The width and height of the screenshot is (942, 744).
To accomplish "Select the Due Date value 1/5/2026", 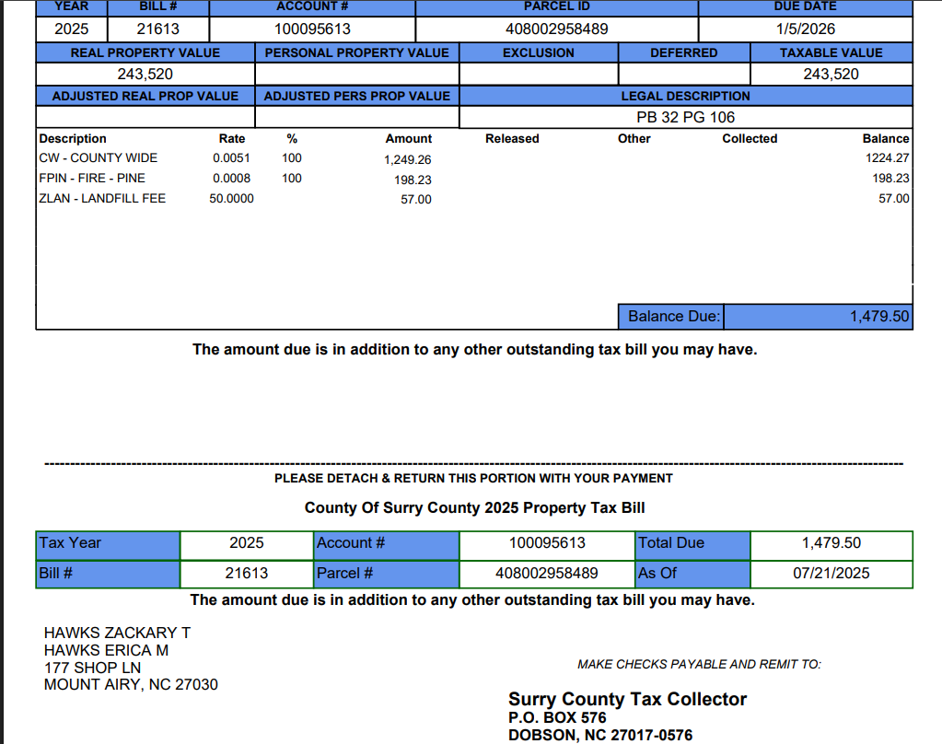I will [806, 29].
